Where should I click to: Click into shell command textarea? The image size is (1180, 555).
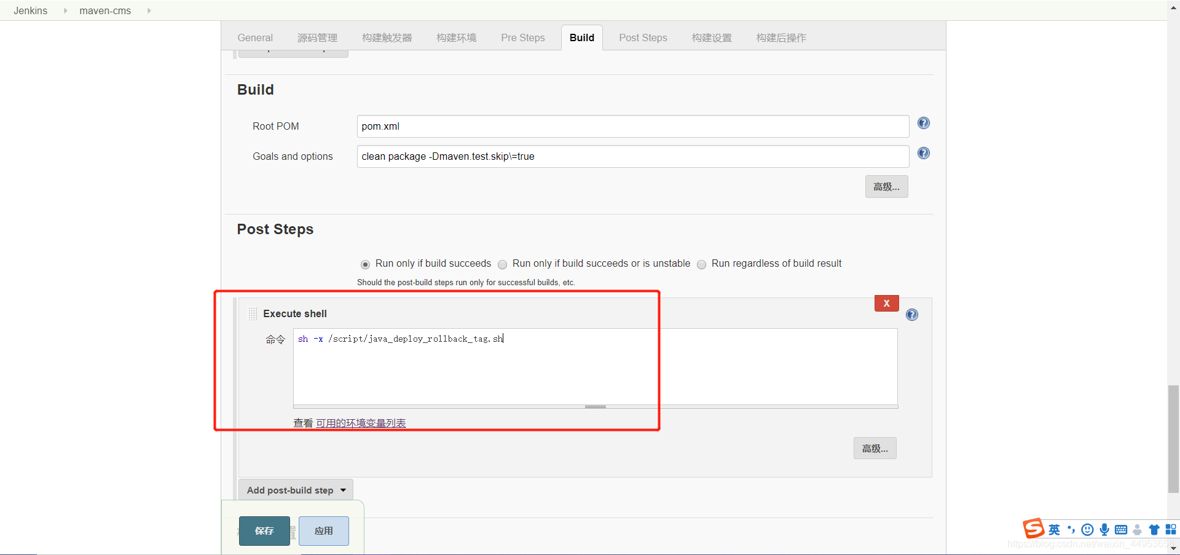pyautogui.click(x=596, y=366)
